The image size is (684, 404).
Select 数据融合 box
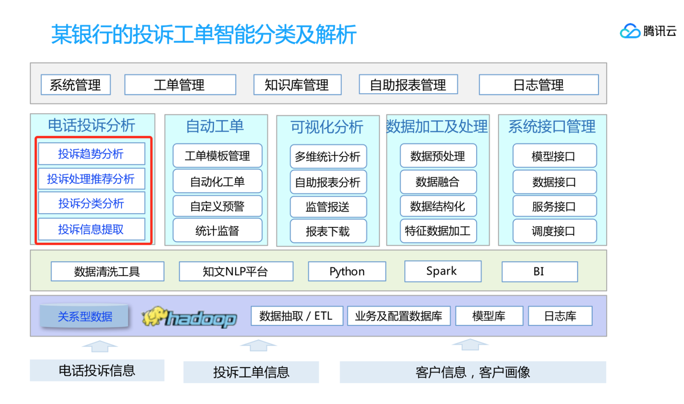pos(438,182)
